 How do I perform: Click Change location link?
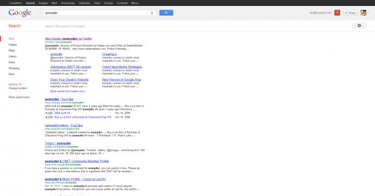click(x=18, y=88)
